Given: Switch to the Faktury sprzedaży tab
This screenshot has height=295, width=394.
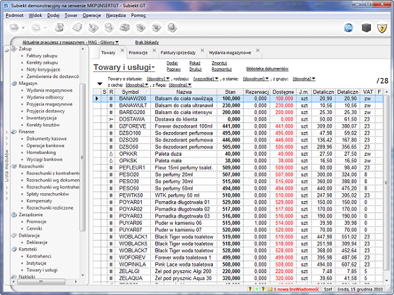Looking at the screenshot, I should point(178,53).
